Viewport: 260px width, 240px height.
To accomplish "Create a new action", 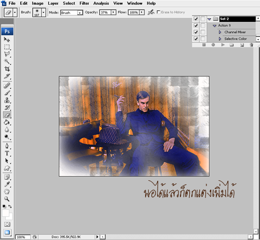I will (242, 45).
